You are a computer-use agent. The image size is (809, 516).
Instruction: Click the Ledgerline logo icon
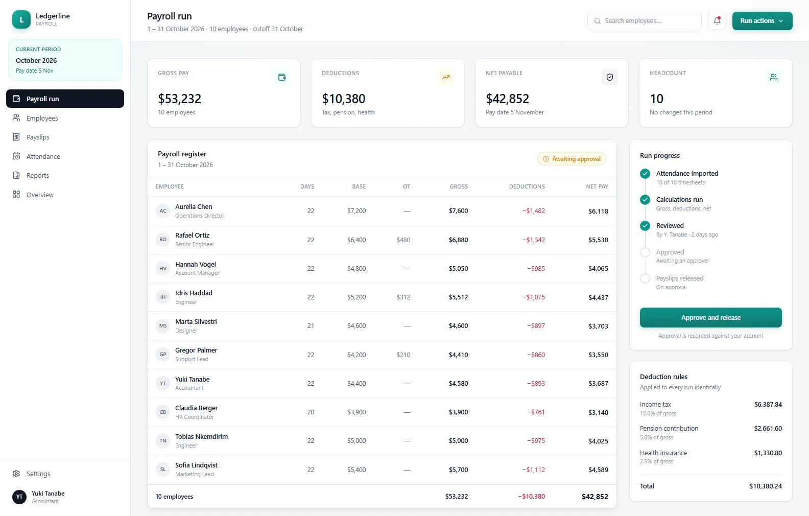[x=21, y=20]
